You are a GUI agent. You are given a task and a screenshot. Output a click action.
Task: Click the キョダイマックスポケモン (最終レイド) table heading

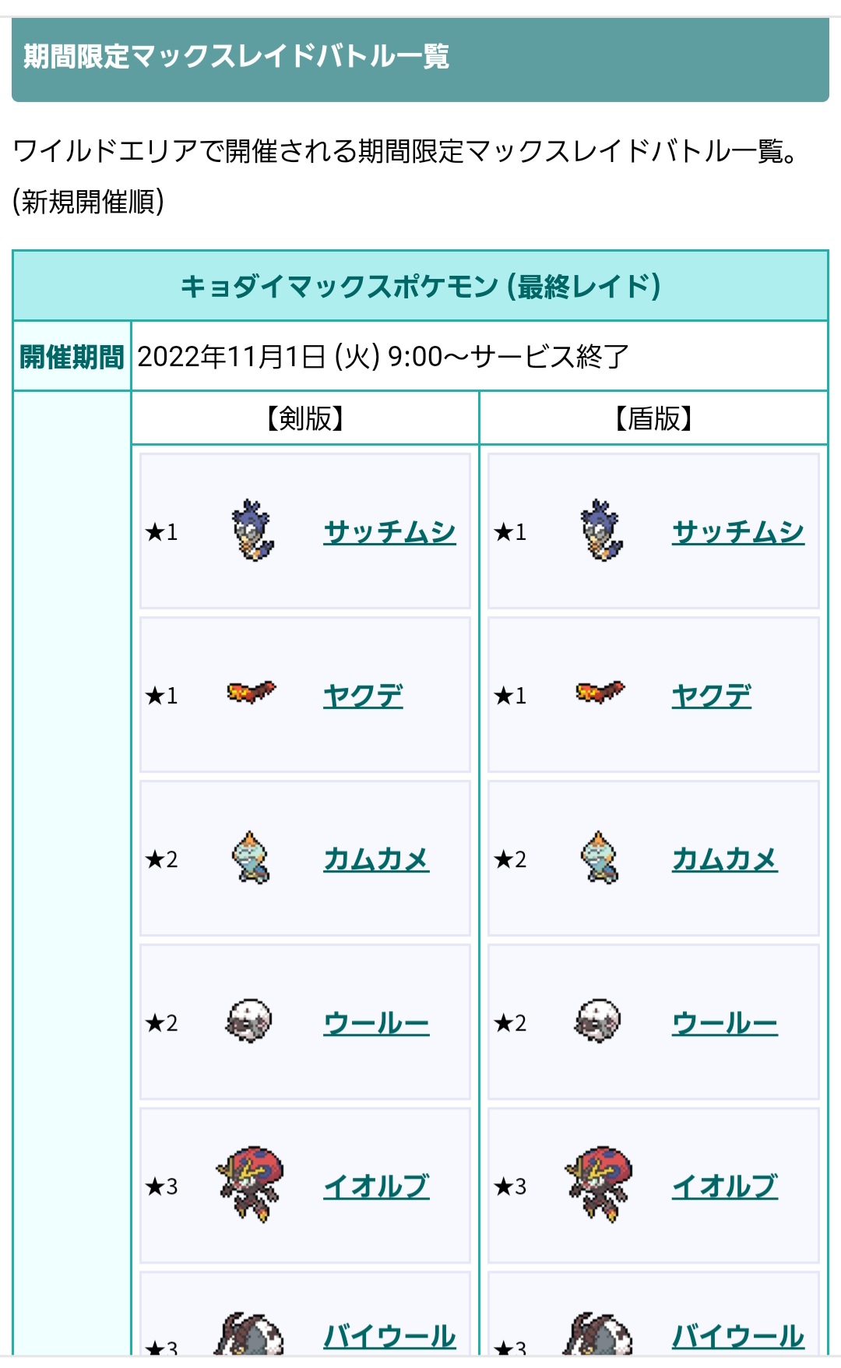(x=420, y=287)
